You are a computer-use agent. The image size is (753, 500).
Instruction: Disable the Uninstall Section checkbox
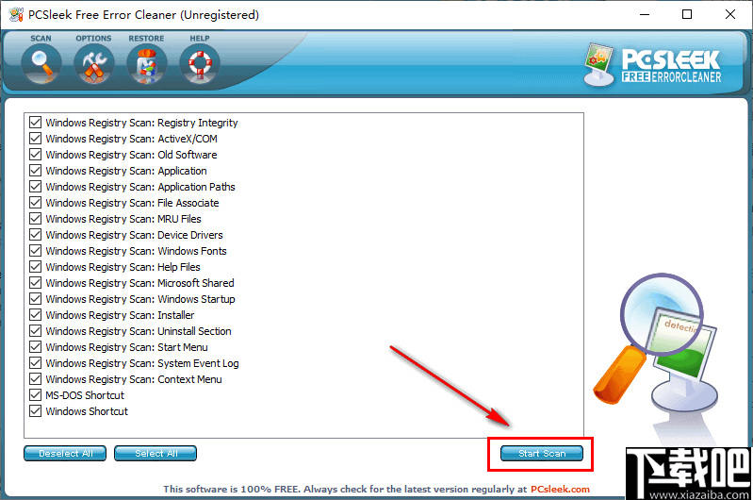coord(35,331)
